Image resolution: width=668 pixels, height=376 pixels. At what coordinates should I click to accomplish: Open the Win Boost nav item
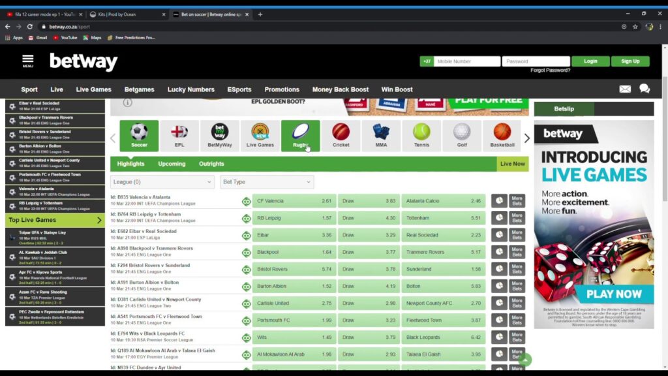[x=397, y=89]
